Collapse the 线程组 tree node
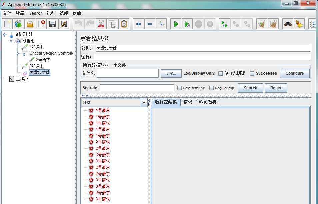This screenshot has width=318, height=204. pyautogui.click(x=11, y=41)
